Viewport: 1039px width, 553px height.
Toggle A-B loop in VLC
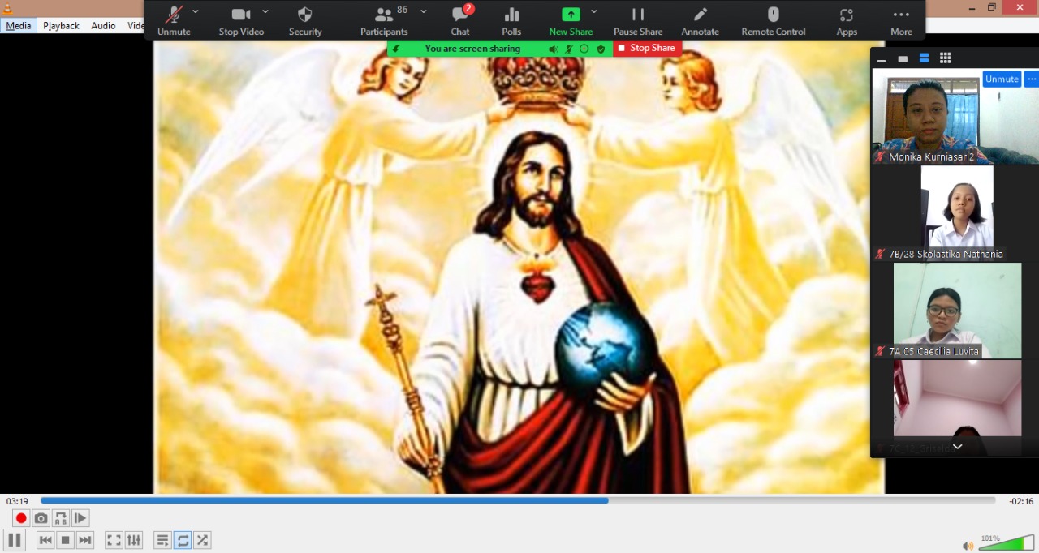pos(60,518)
